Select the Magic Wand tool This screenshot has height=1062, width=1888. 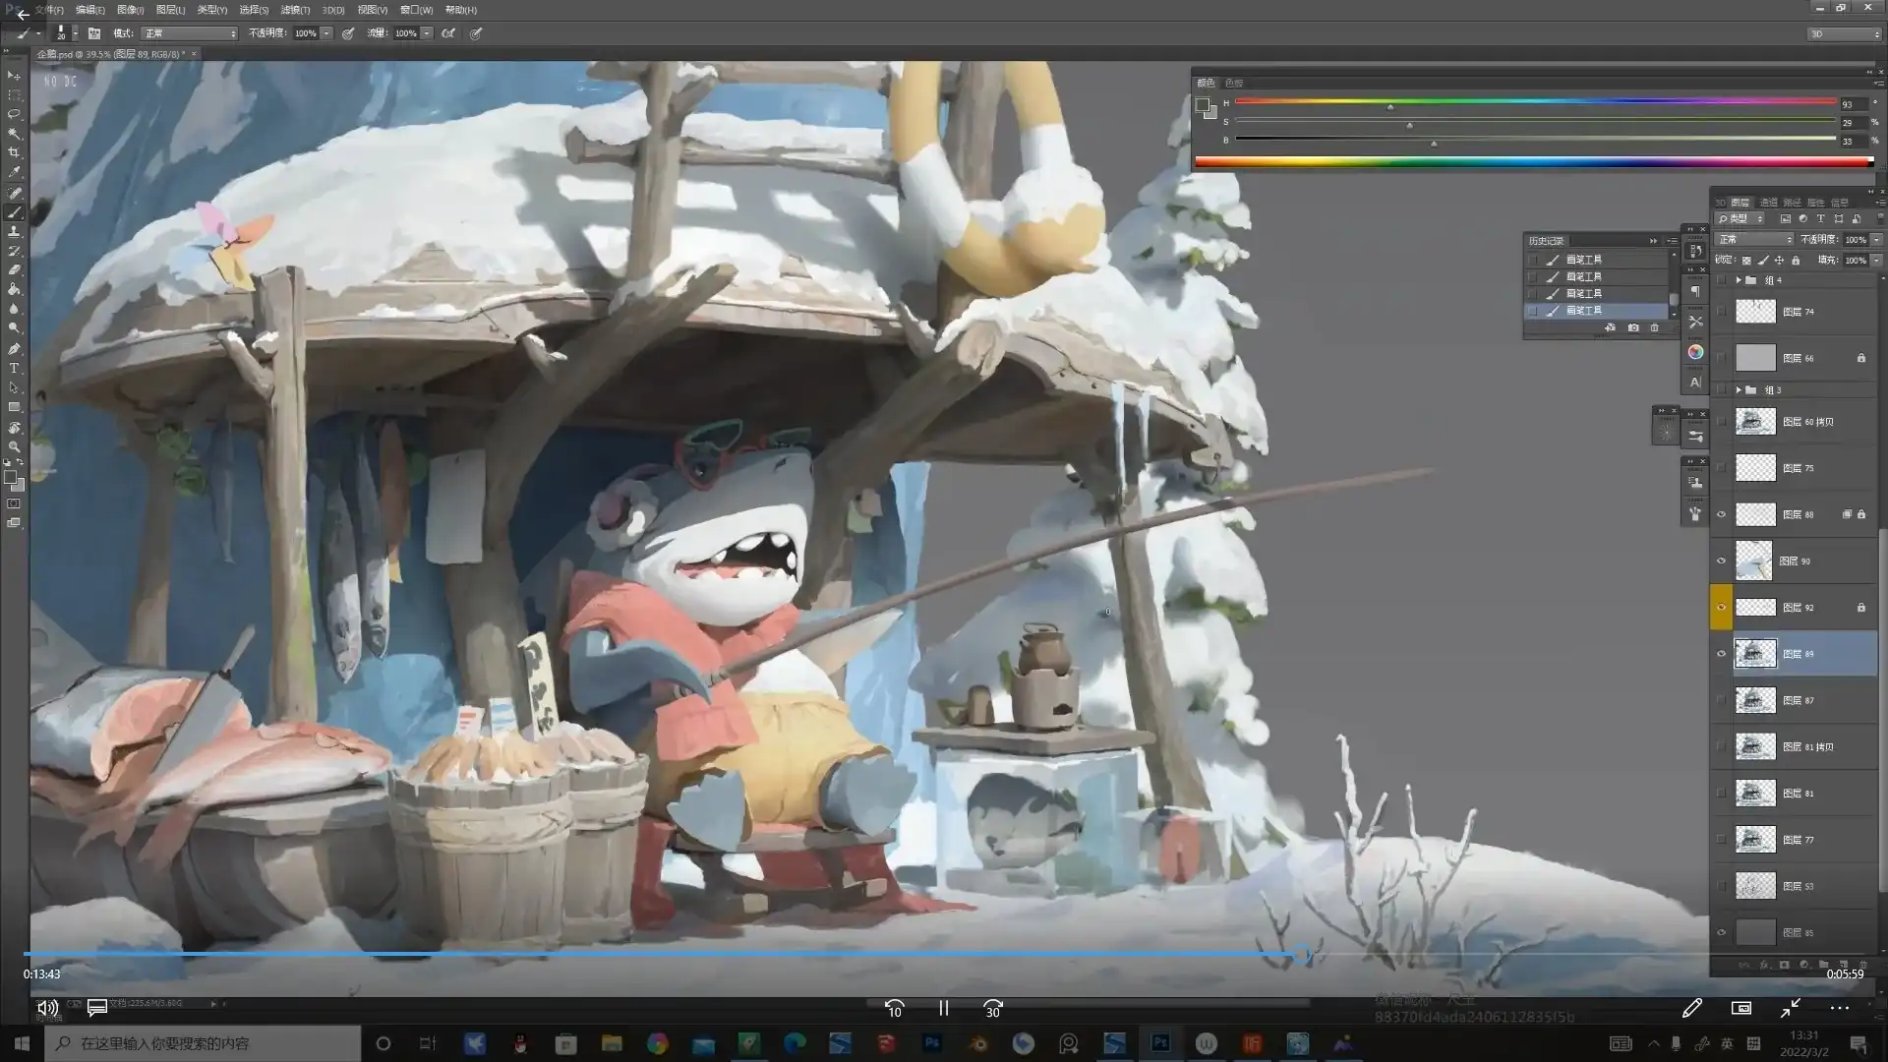coord(14,134)
